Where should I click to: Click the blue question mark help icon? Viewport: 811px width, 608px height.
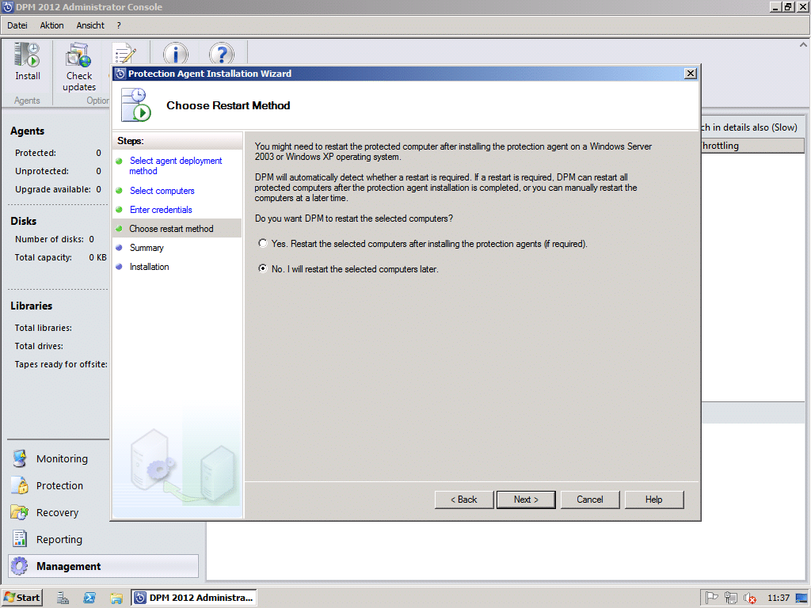[222, 54]
